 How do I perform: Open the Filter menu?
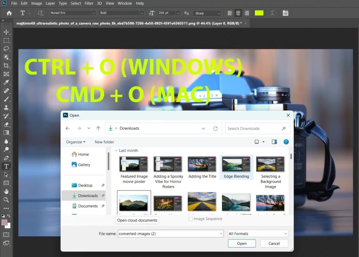89,3
